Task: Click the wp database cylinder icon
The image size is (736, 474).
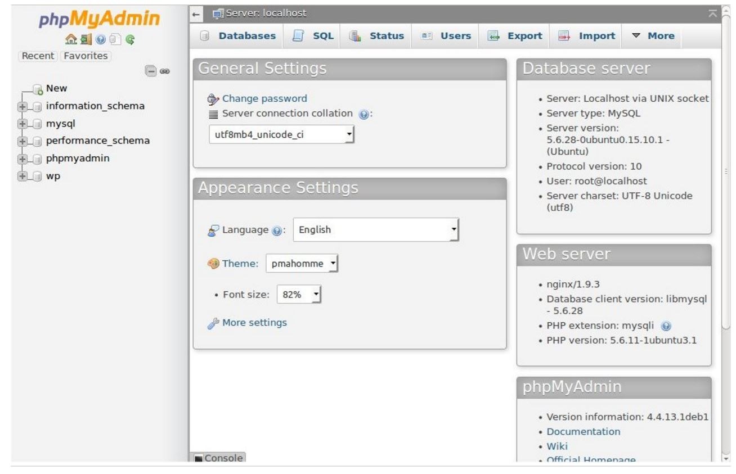Action: tap(37, 176)
